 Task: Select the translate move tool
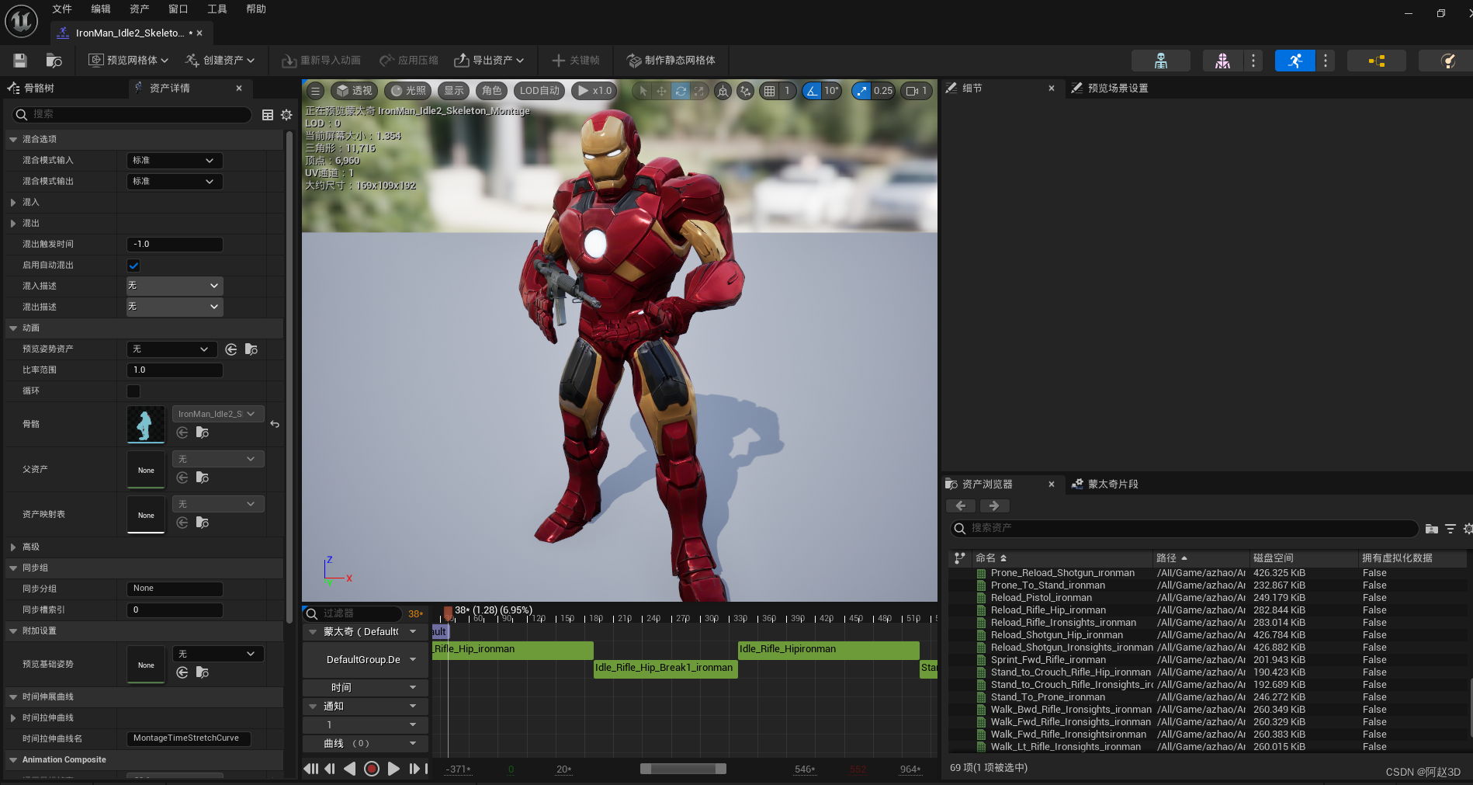click(x=661, y=91)
